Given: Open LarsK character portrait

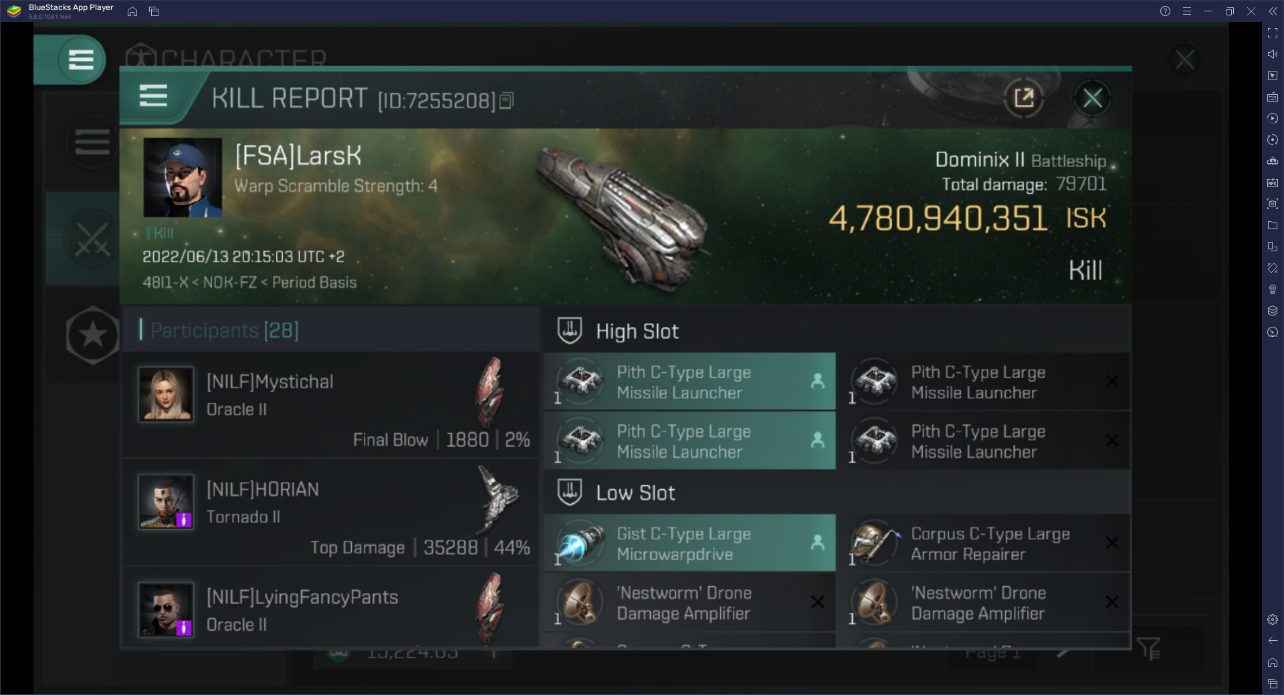Looking at the screenshot, I should (183, 177).
